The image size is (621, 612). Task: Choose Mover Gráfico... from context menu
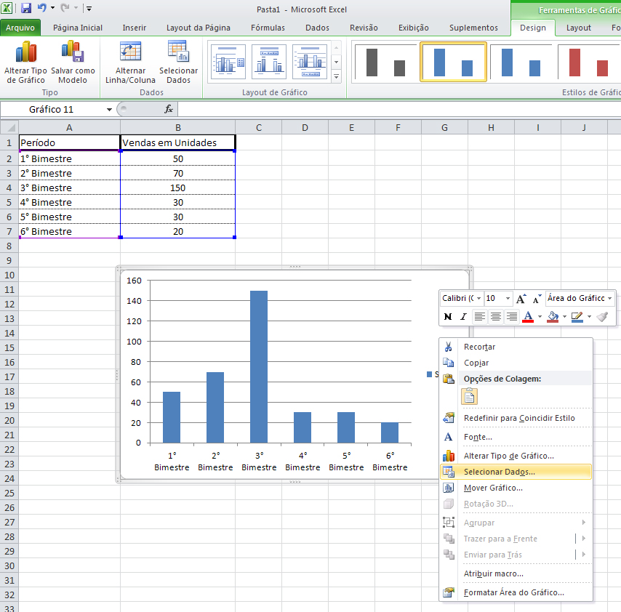click(x=516, y=488)
